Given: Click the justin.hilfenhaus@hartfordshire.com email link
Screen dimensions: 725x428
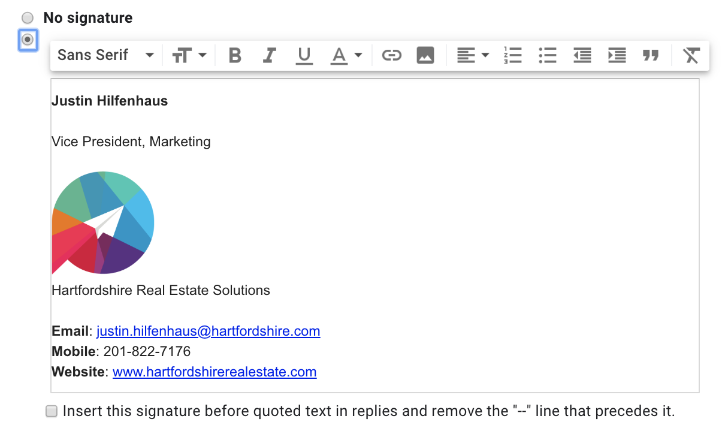Looking at the screenshot, I should click(x=209, y=331).
